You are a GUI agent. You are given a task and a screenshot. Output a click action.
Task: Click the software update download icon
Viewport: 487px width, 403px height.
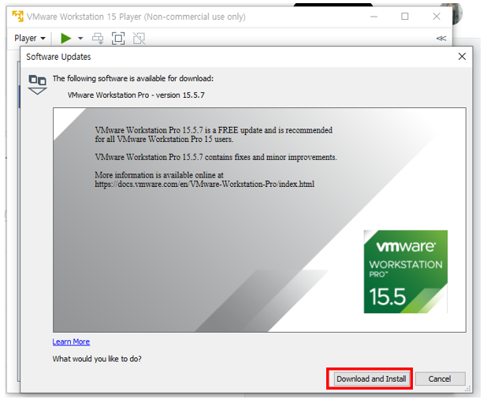(x=37, y=84)
